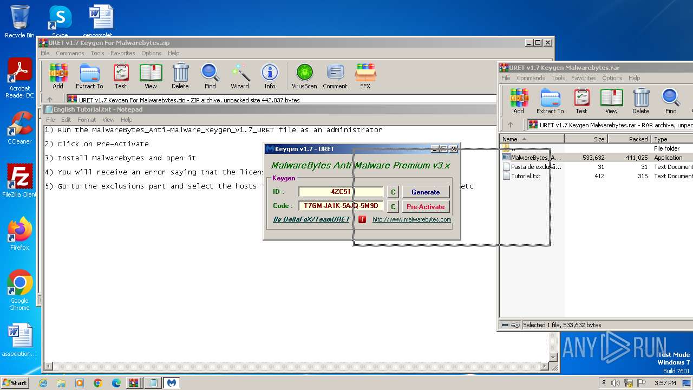Image resolution: width=693 pixels, height=390 pixels.
Task: Open the Firefox desktop shortcut
Action: (19, 234)
